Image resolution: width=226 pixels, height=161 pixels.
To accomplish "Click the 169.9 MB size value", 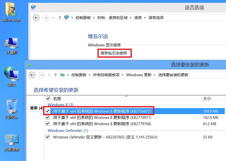I will click(x=210, y=111).
